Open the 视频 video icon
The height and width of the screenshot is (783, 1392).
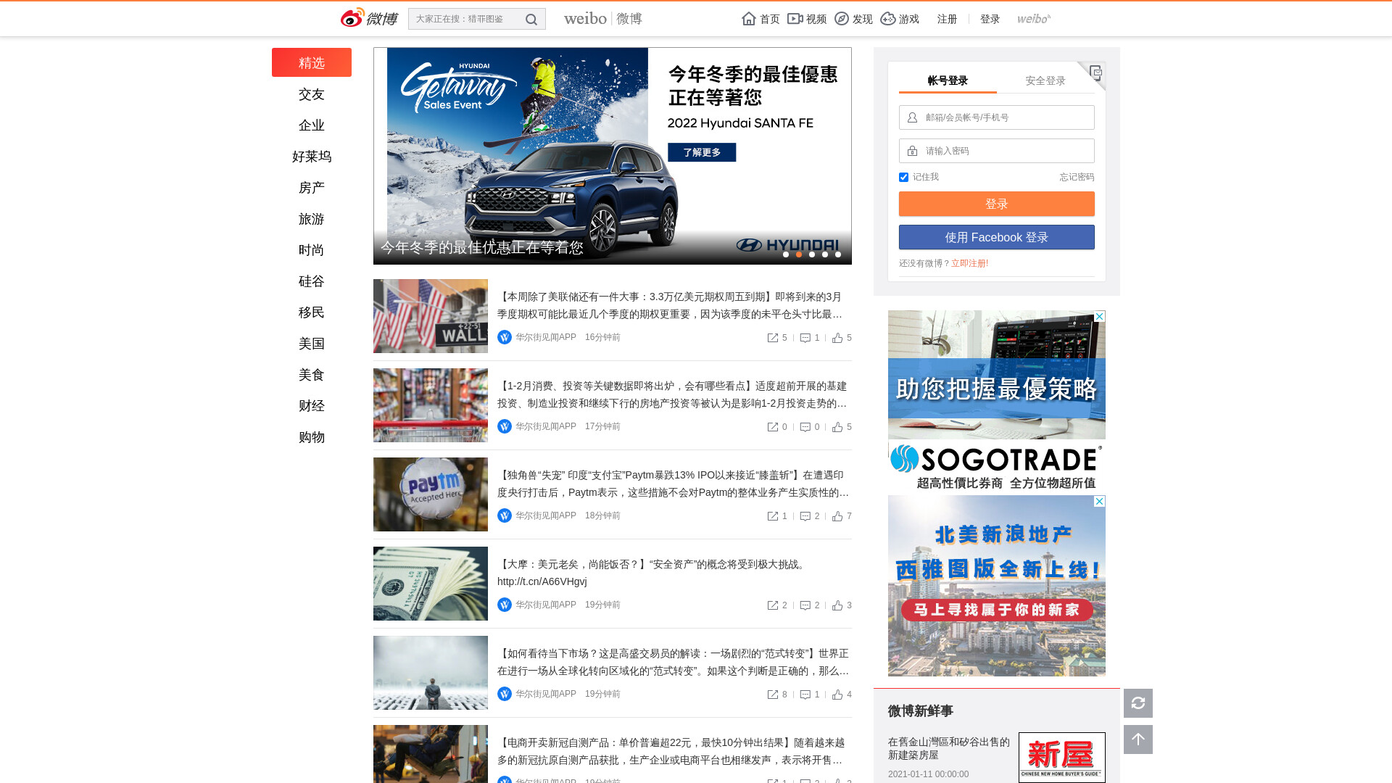tap(795, 19)
